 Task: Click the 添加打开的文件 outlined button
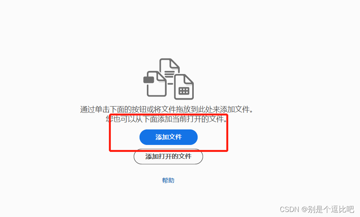(x=168, y=157)
